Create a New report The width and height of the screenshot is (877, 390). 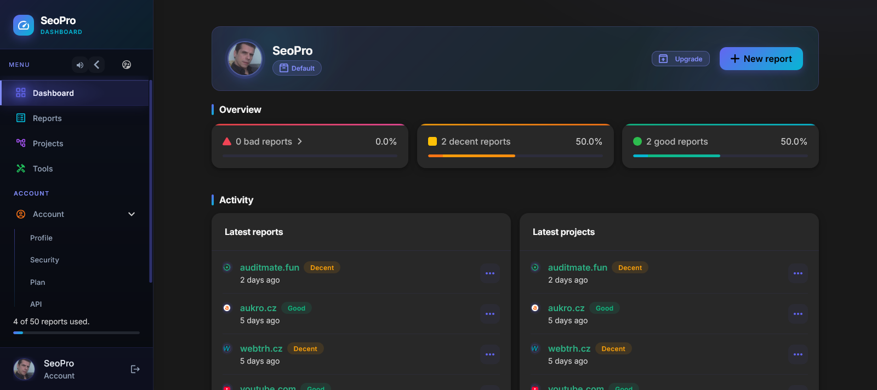tap(761, 59)
